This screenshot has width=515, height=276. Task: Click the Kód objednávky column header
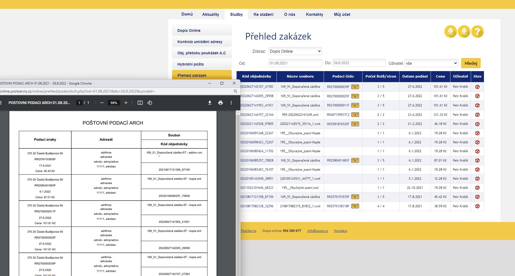[x=256, y=76]
